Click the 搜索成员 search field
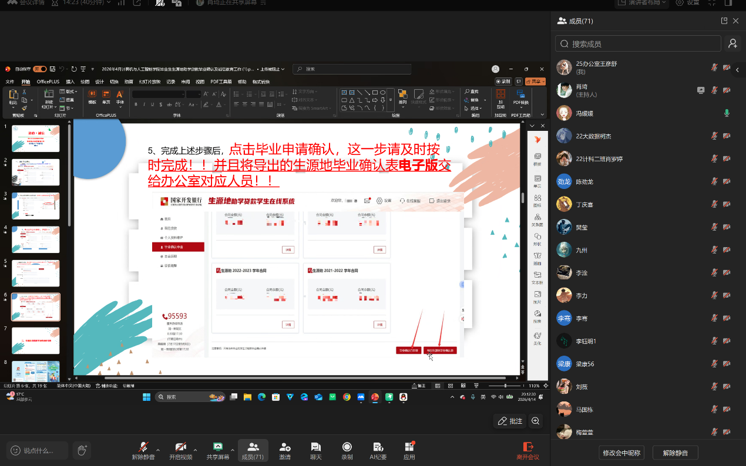 point(638,43)
